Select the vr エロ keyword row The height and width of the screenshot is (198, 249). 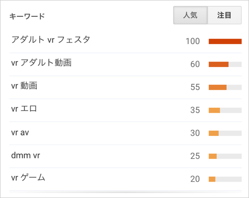(x=125, y=110)
